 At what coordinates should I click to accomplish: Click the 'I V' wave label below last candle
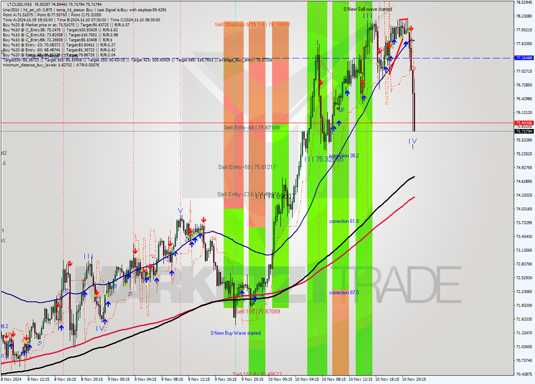point(413,141)
